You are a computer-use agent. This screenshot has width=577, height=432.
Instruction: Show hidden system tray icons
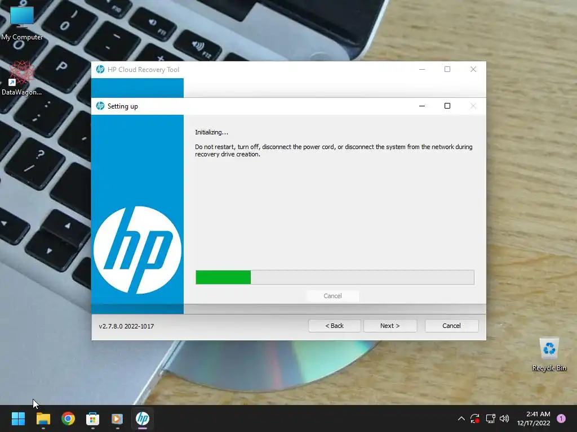[461, 418]
